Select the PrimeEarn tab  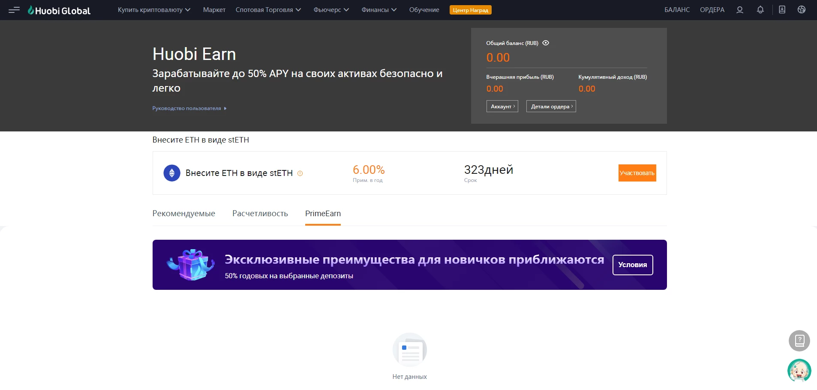pos(323,213)
